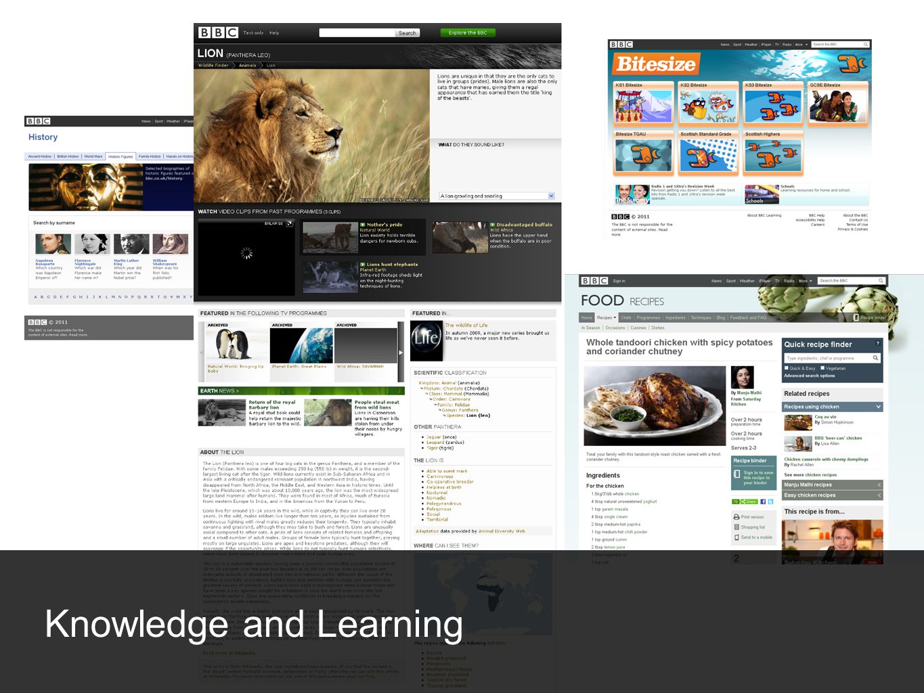Click the Recipe binder icon in the Food navigation bar
This screenshot has width=924, height=693.
[856, 317]
